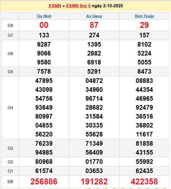Click the G1 result 61574
This screenshot has width=171, height=189.
(x=44, y=171)
